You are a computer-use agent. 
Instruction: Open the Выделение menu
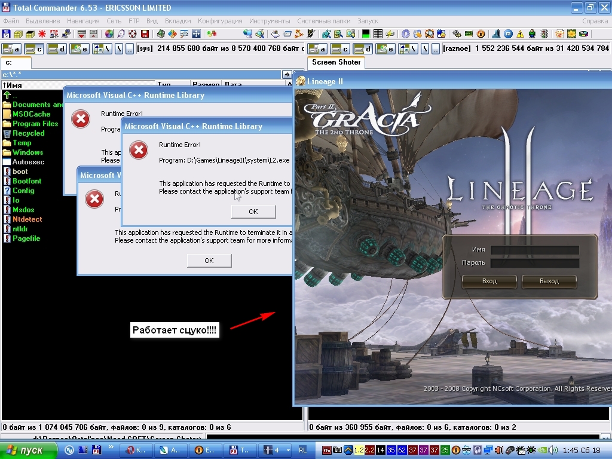click(43, 21)
